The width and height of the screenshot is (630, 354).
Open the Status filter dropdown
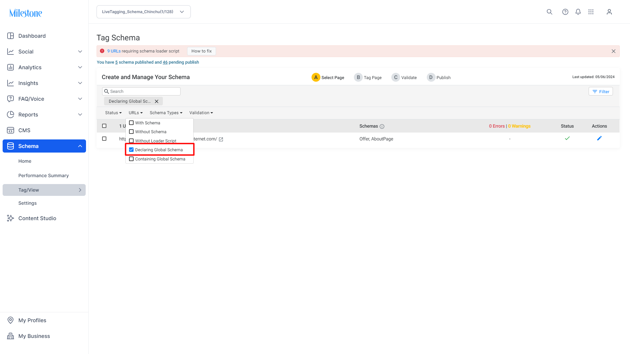point(113,113)
